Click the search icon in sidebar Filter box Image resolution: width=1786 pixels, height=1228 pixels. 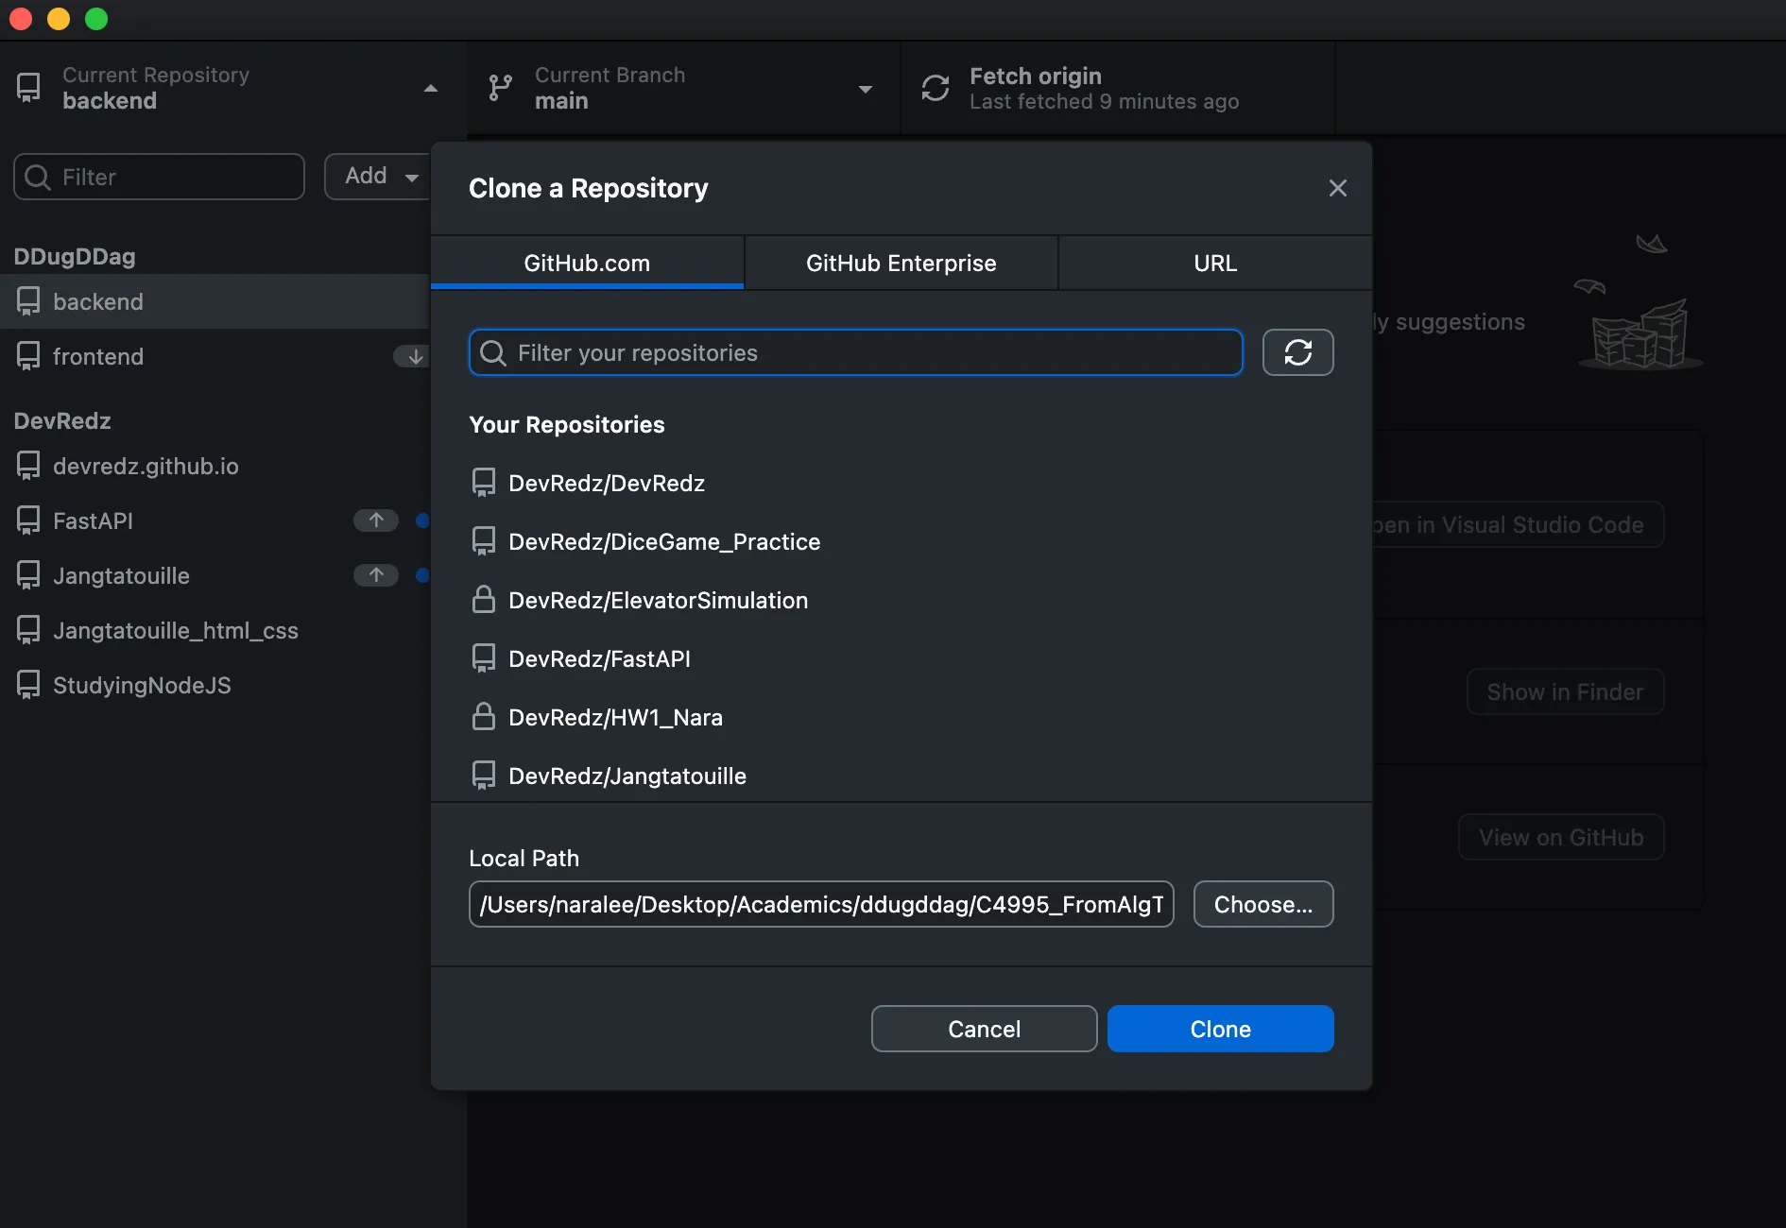38,177
